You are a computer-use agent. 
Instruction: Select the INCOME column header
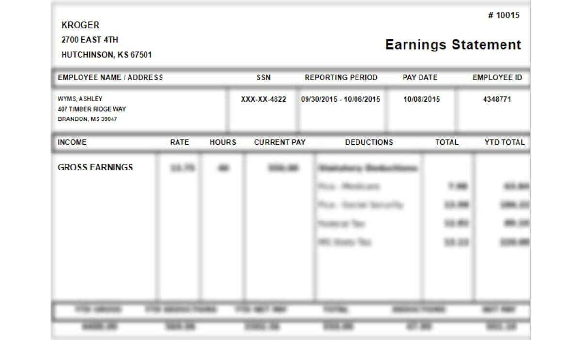click(73, 142)
